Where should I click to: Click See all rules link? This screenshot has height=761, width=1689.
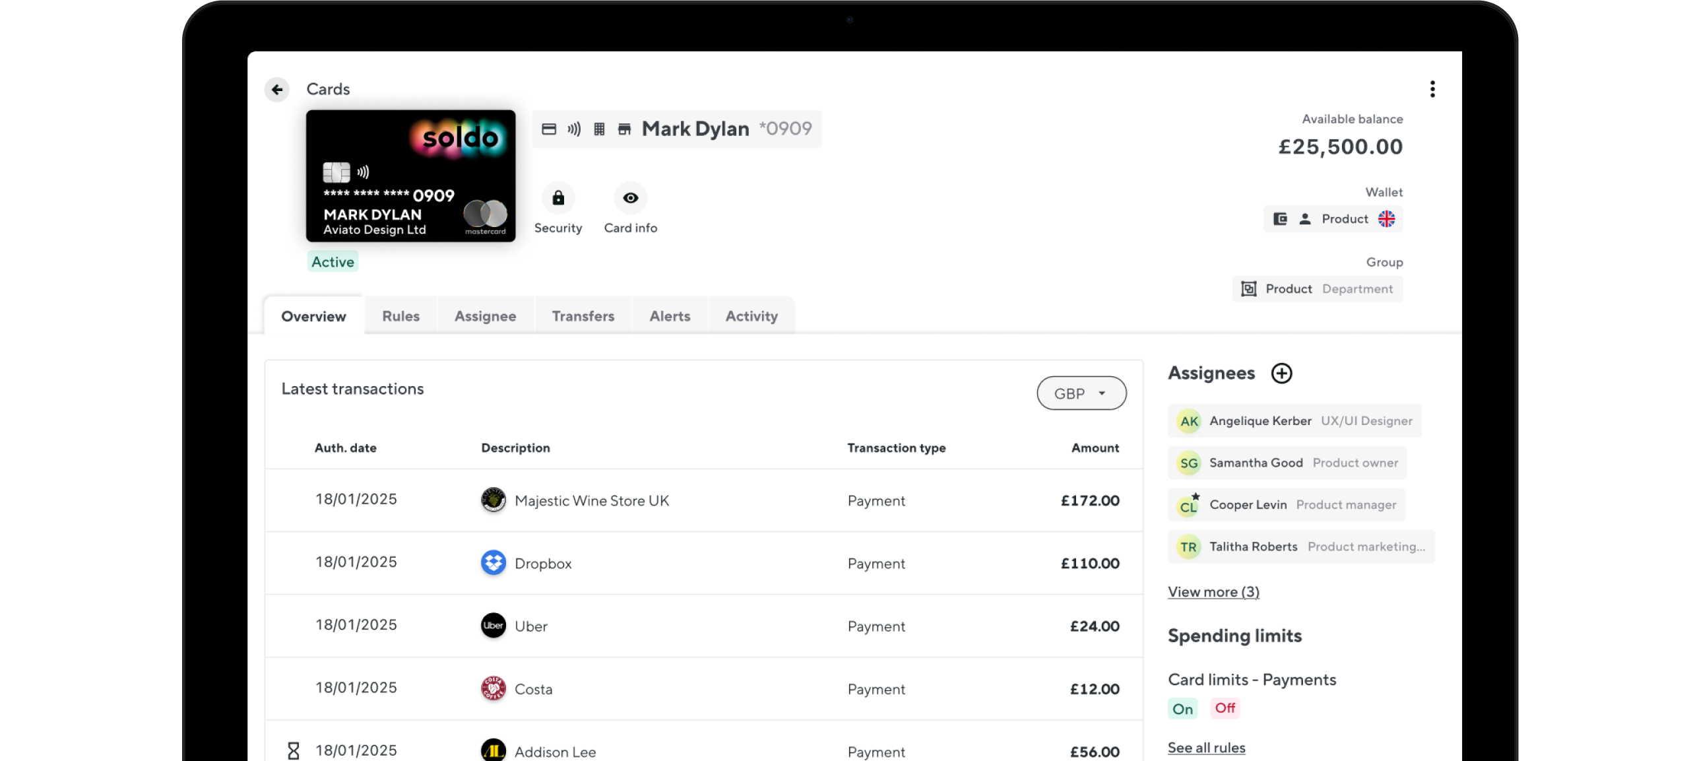(x=1206, y=748)
